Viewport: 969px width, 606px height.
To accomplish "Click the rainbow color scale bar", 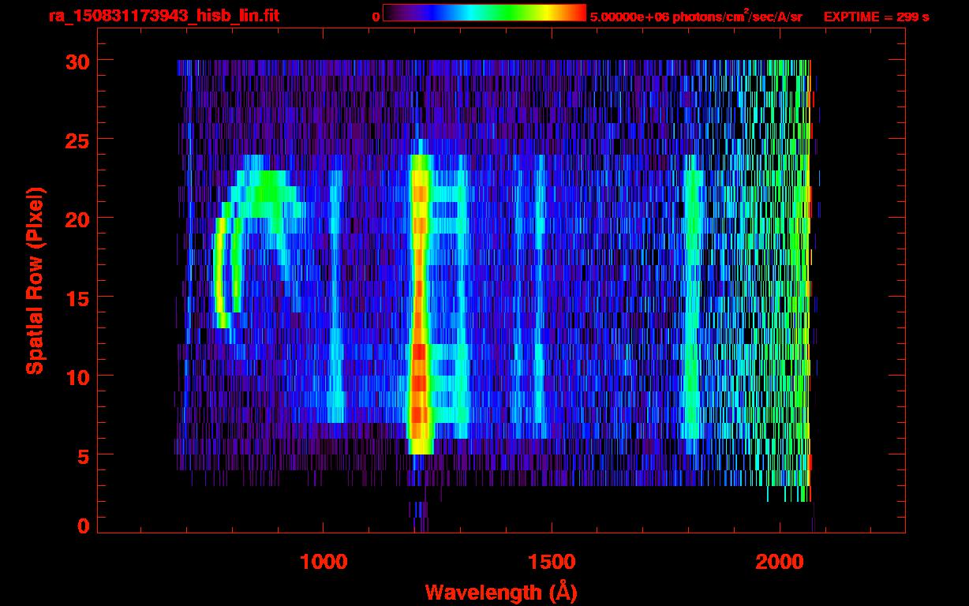I will [x=484, y=13].
